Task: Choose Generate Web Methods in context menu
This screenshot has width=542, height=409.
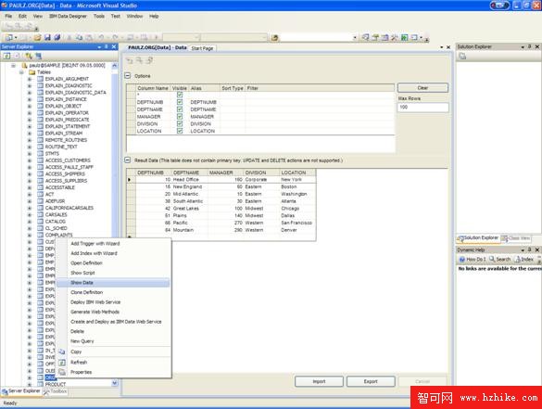Action: [95, 313]
